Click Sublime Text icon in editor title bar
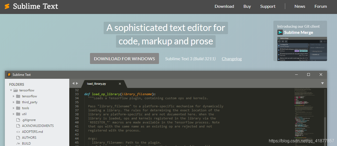337x146 pixels. [x=9, y=74]
